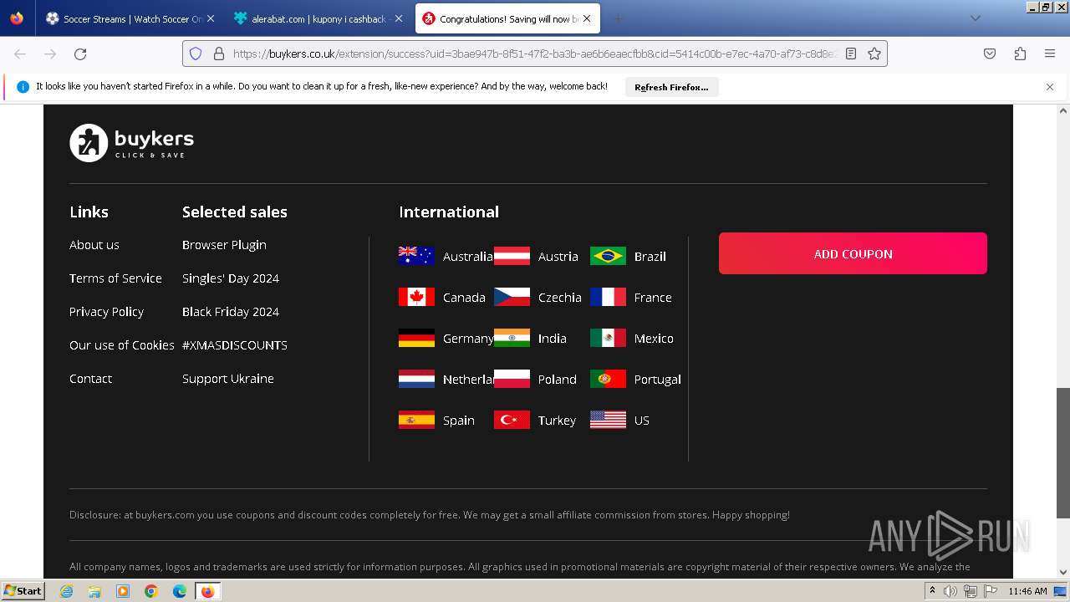The image size is (1070, 602).
Task: Launch Chrome from the taskbar
Action: point(151,591)
